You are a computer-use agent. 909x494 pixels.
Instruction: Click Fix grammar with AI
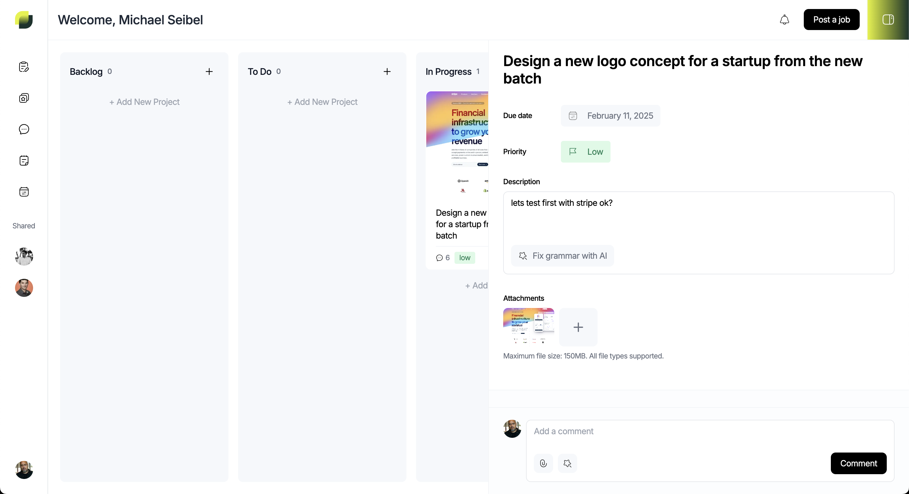pyautogui.click(x=562, y=256)
